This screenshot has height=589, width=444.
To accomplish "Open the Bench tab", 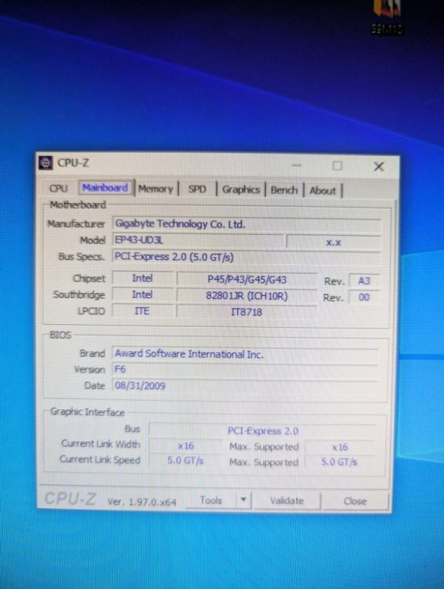I will [x=284, y=190].
